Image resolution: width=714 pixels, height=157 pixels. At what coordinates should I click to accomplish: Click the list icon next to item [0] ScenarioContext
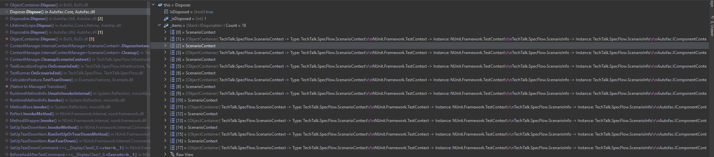pos(172,32)
